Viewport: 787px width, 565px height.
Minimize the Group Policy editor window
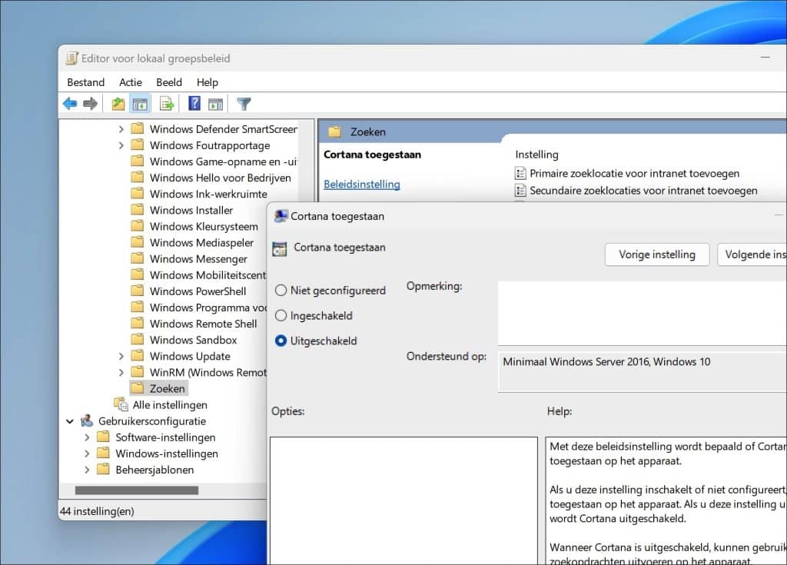tap(765, 58)
